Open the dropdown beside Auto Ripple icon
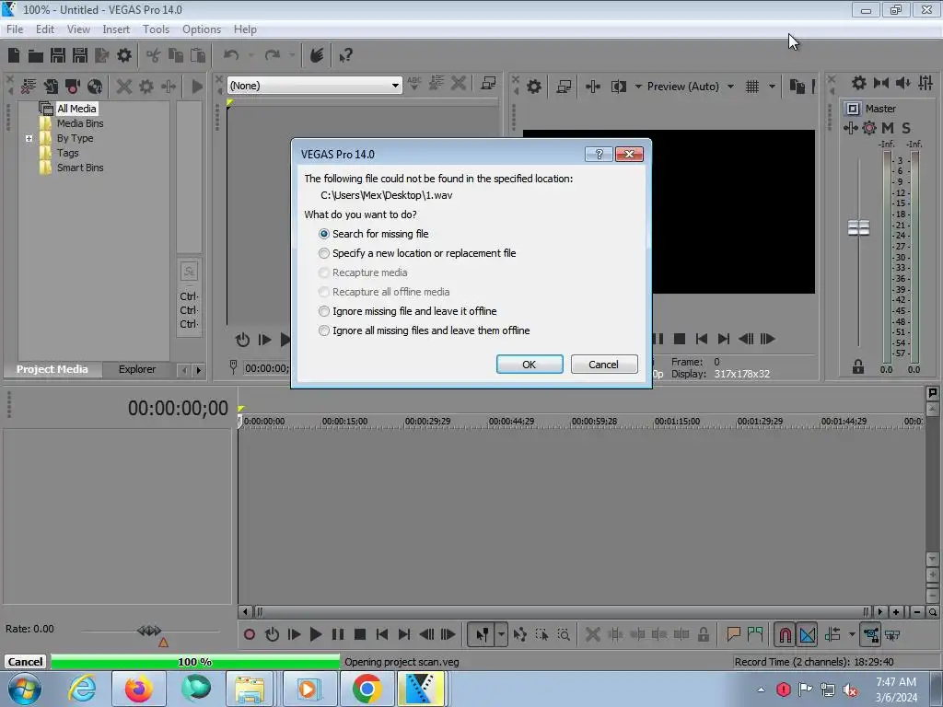Image resolution: width=943 pixels, height=707 pixels. pyautogui.click(x=852, y=634)
